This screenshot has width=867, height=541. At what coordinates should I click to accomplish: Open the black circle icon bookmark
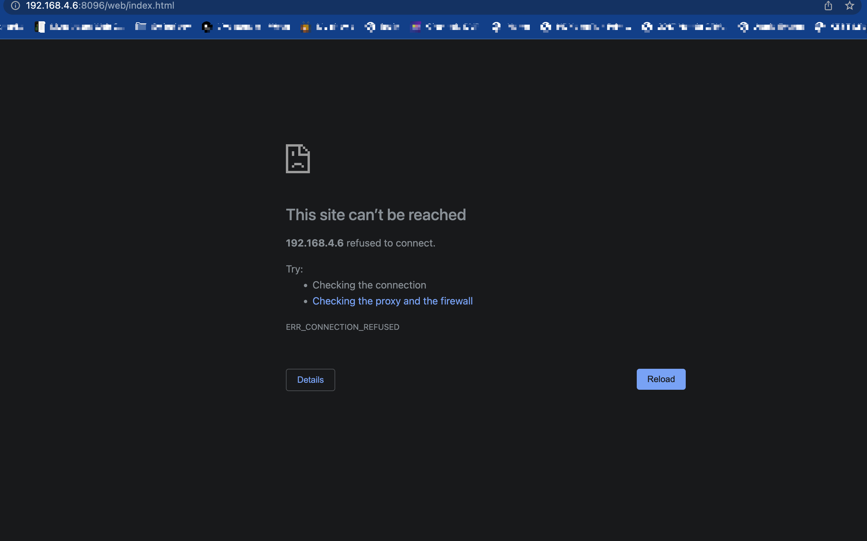[207, 27]
